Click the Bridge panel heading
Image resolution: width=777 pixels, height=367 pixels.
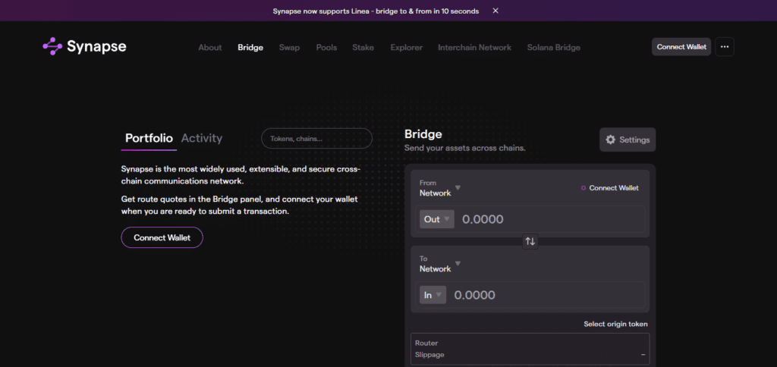[423, 133]
